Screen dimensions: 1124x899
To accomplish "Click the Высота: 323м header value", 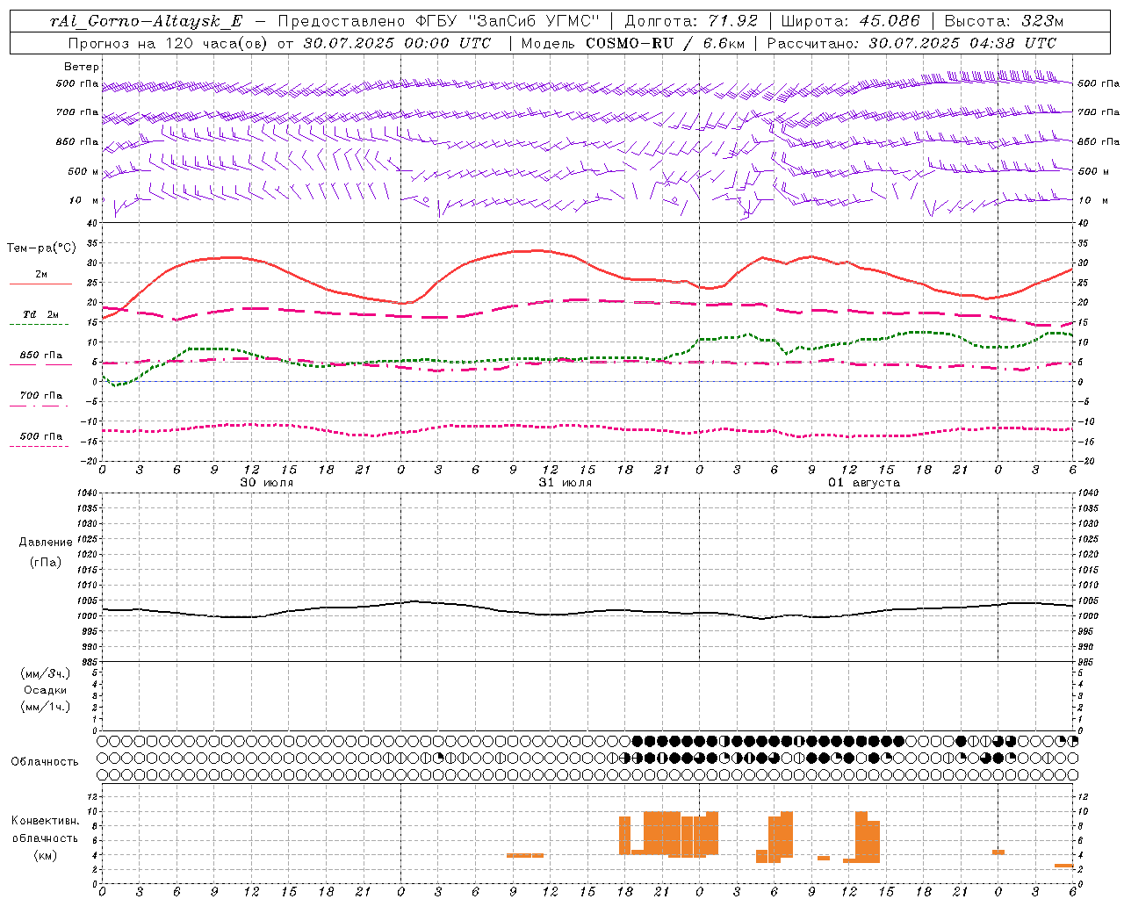I will tap(1004, 21).
